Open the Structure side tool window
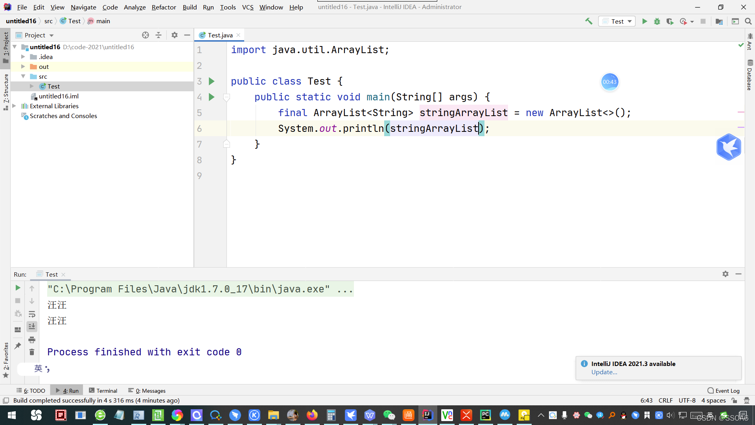755x425 pixels. (6, 92)
